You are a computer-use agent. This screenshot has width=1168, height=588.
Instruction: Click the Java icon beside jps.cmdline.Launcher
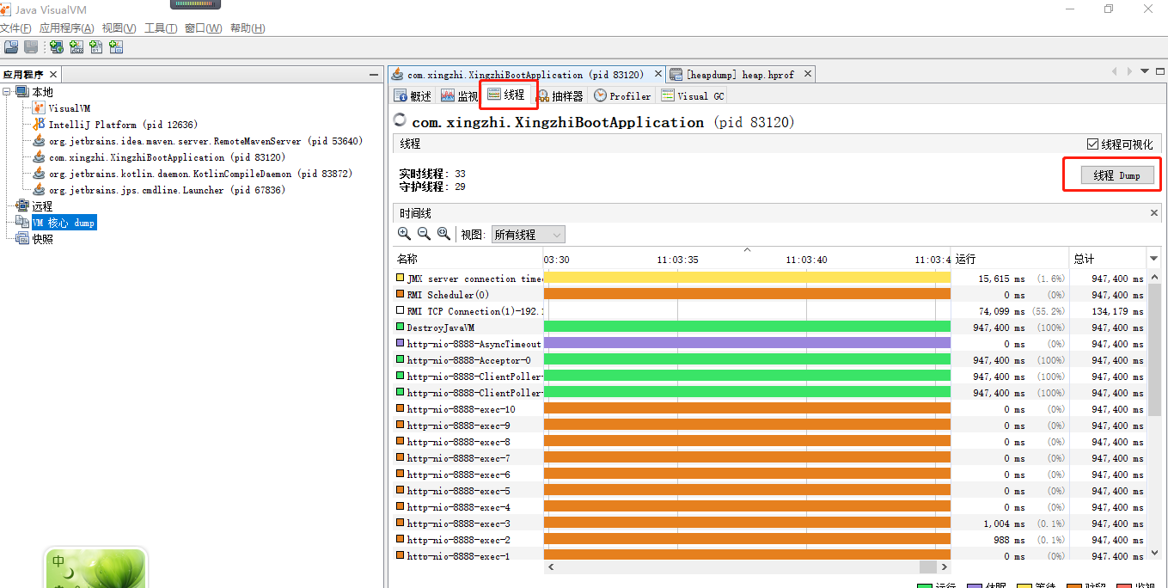39,190
